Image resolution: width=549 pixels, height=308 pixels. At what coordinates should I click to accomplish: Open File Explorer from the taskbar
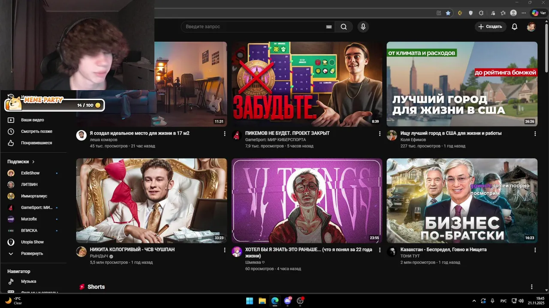pos(262,301)
